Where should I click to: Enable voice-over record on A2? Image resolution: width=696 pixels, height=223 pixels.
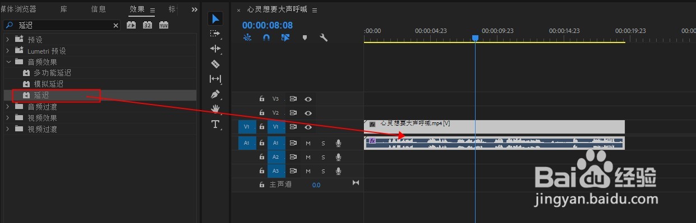pyautogui.click(x=338, y=157)
